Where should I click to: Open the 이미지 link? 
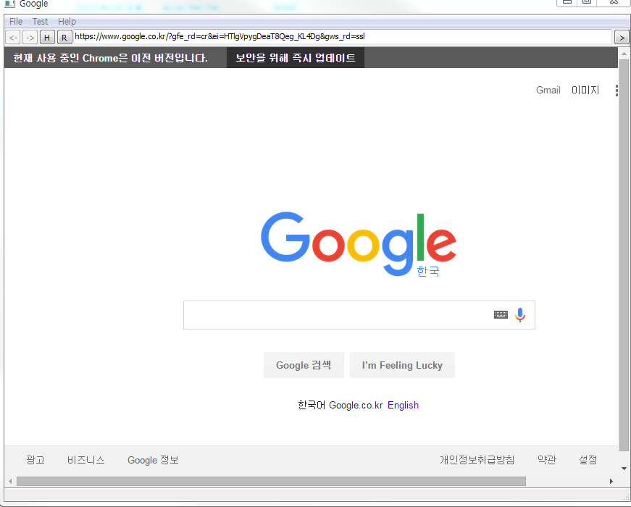pyautogui.click(x=585, y=90)
